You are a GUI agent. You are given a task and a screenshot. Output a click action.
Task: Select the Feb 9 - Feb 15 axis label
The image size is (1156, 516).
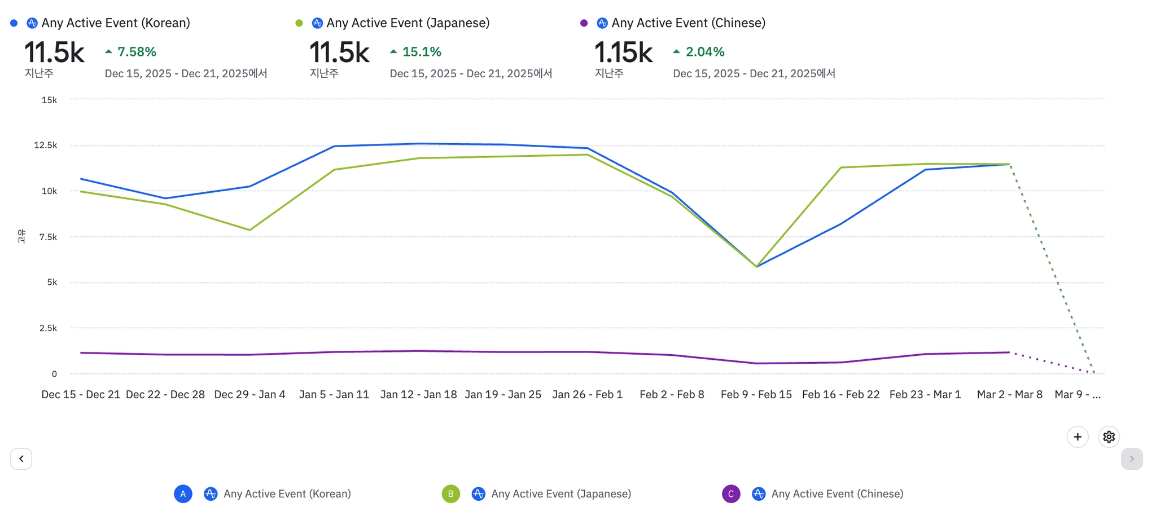coord(756,395)
